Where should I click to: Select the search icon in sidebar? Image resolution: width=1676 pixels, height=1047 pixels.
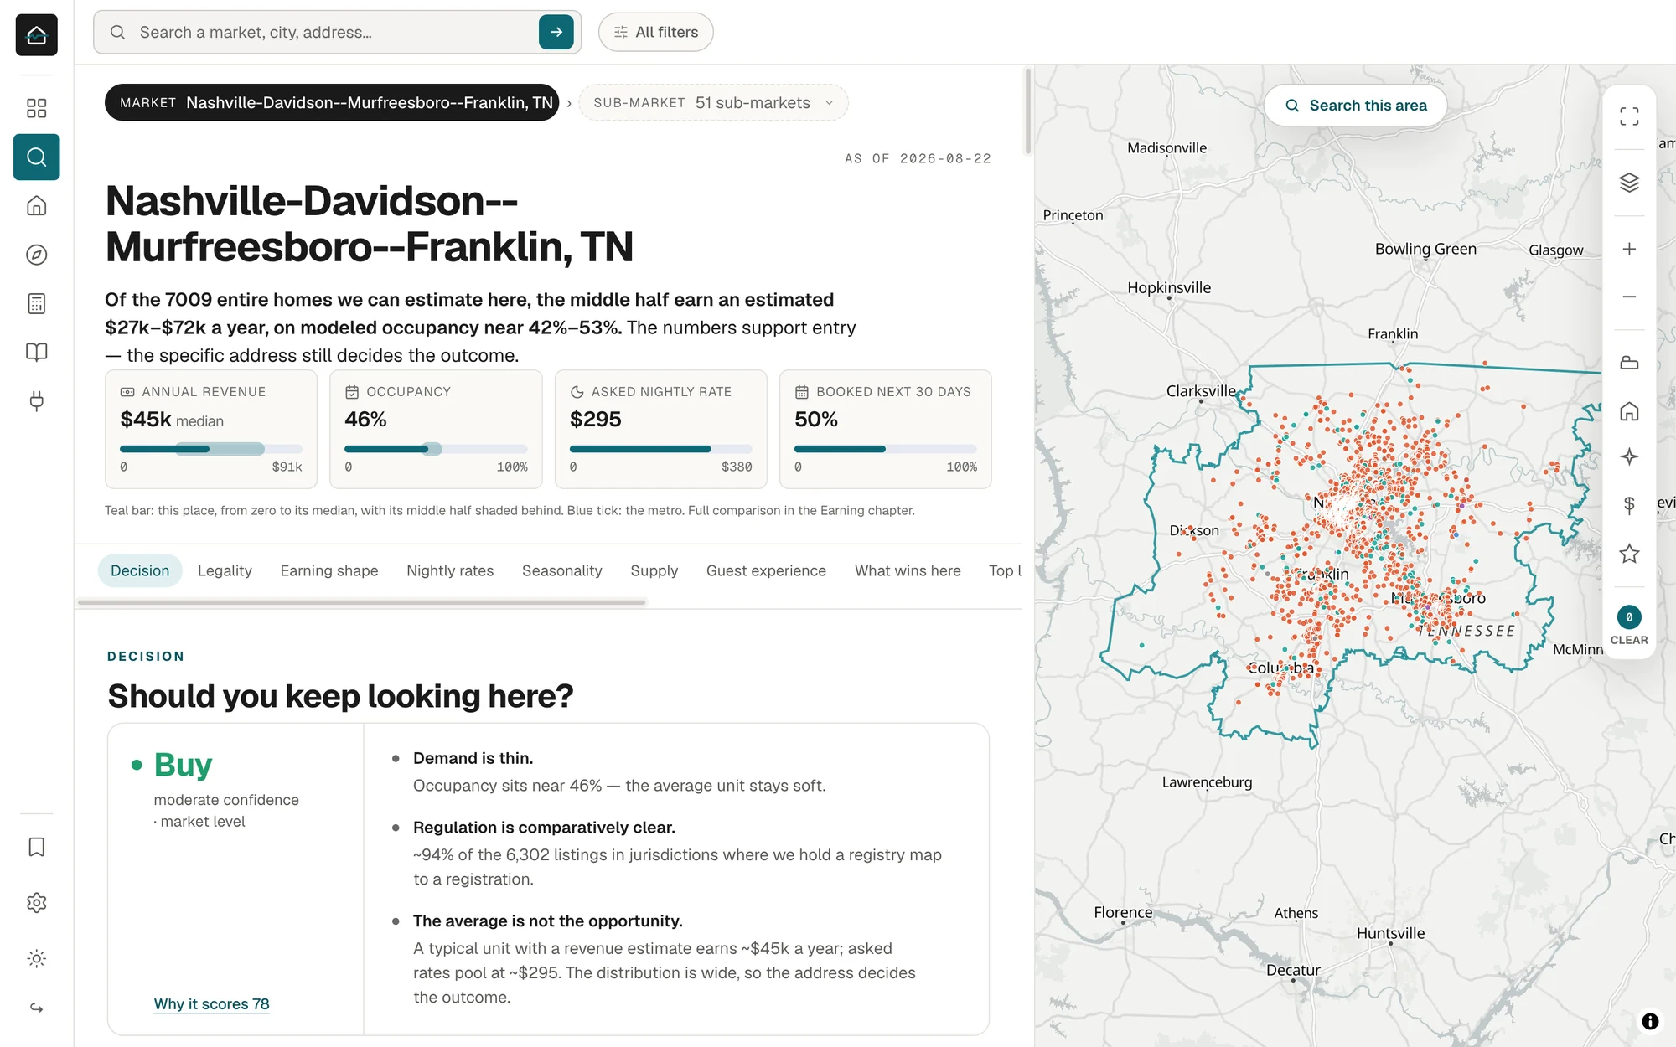coord(37,157)
